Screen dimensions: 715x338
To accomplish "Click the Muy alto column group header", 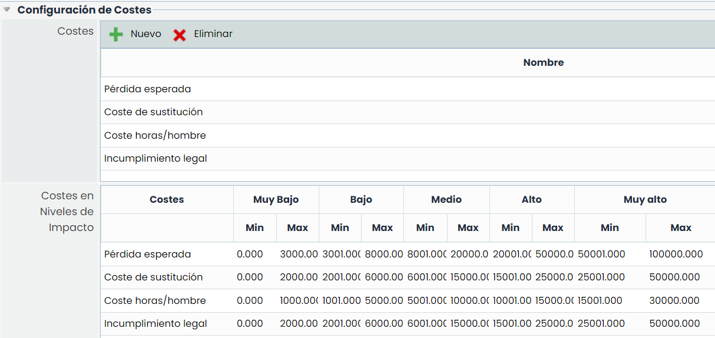I will 645,200.
